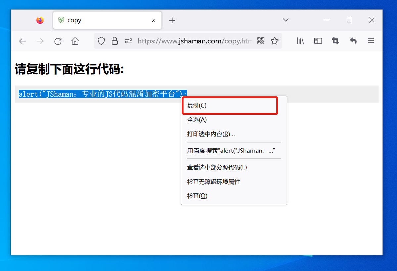Choose 全选(A) from the context menu
The height and width of the screenshot is (271, 397).
[x=234, y=120]
